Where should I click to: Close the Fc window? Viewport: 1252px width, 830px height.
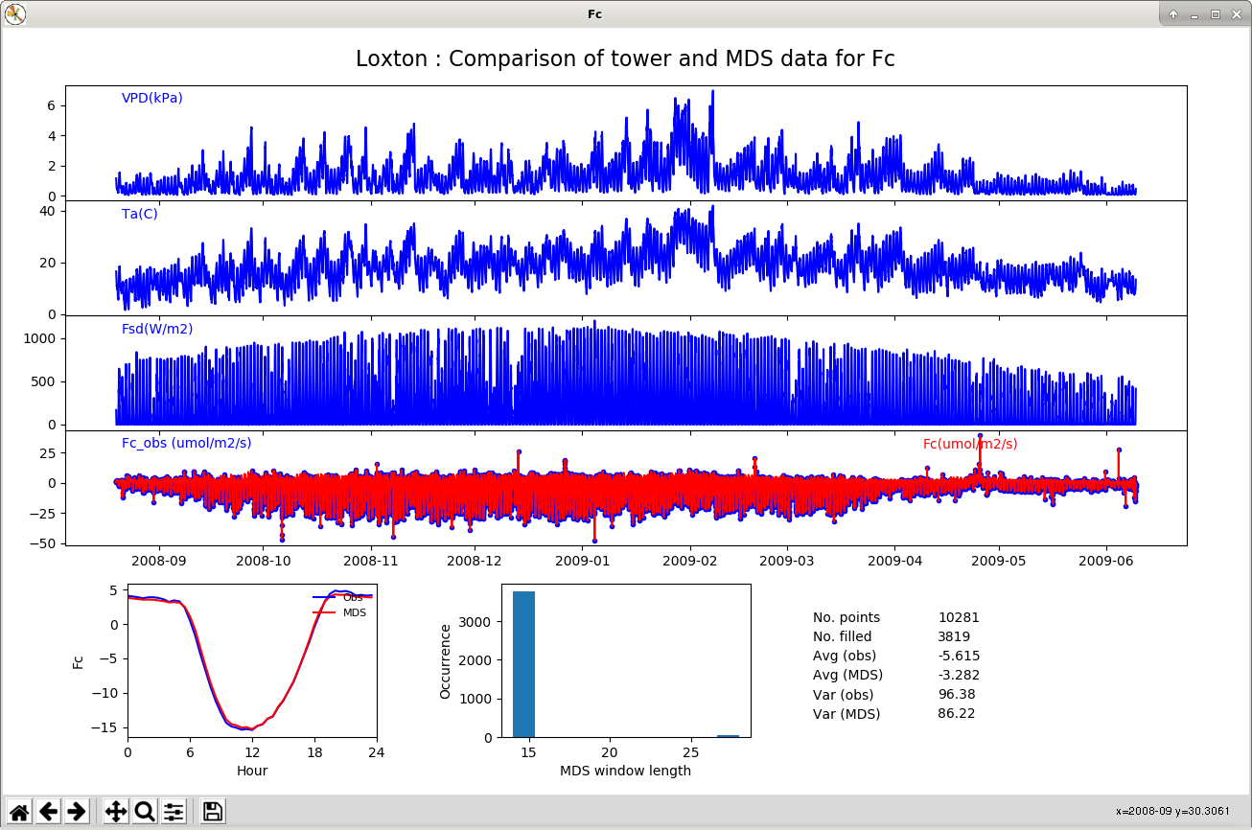1236,14
